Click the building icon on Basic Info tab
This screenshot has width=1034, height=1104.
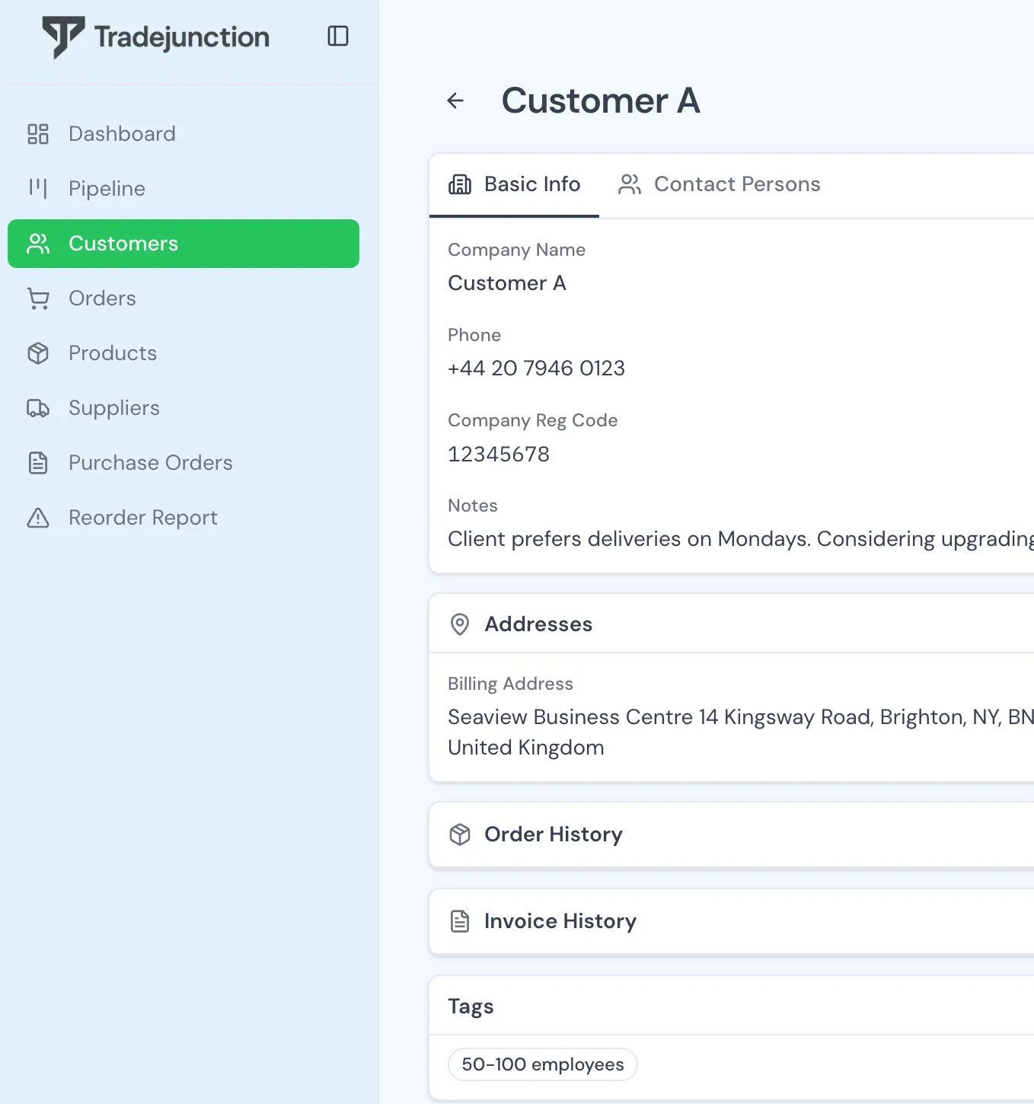(460, 184)
